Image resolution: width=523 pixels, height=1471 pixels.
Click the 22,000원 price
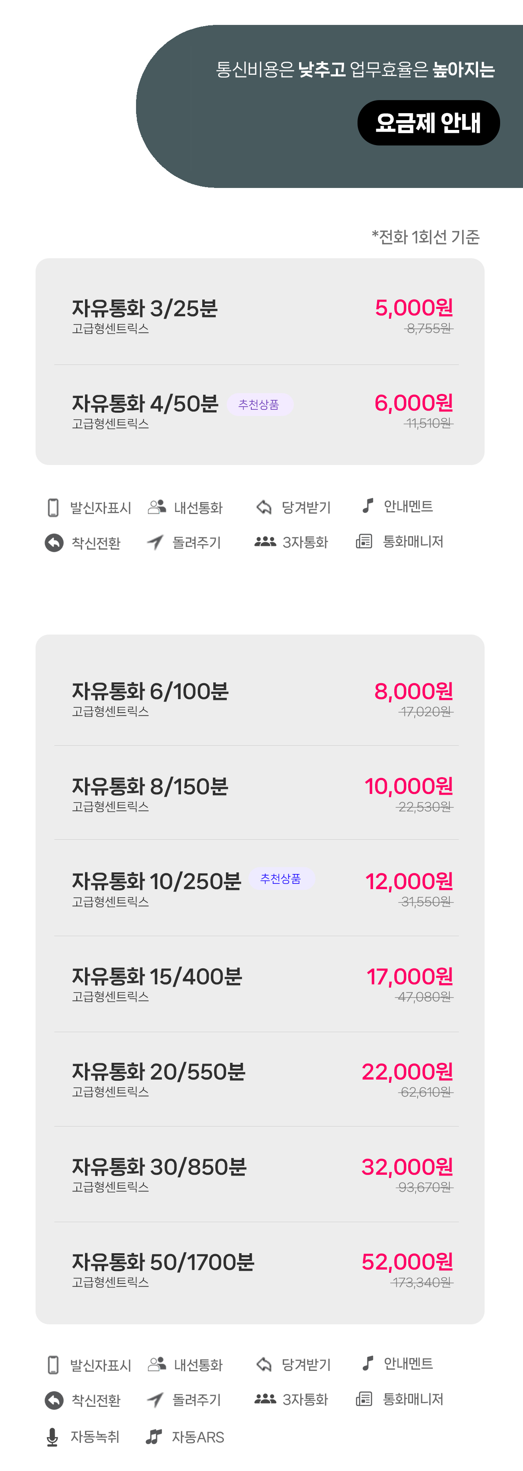pyautogui.click(x=407, y=1072)
